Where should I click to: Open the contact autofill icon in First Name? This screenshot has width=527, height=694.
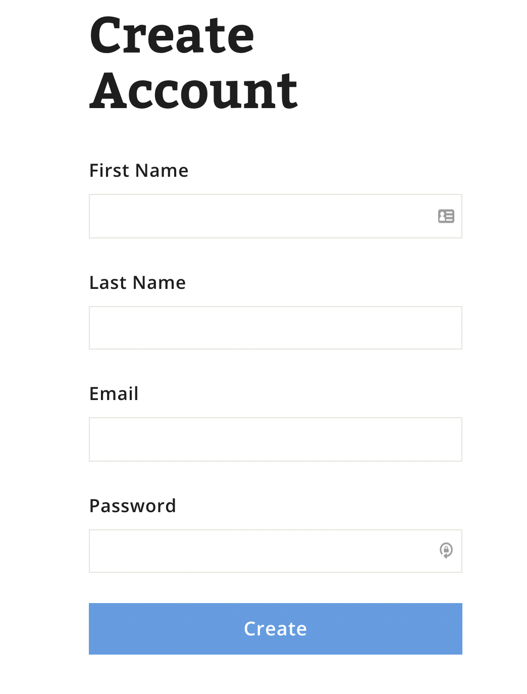pyautogui.click(x=446, y=216)
